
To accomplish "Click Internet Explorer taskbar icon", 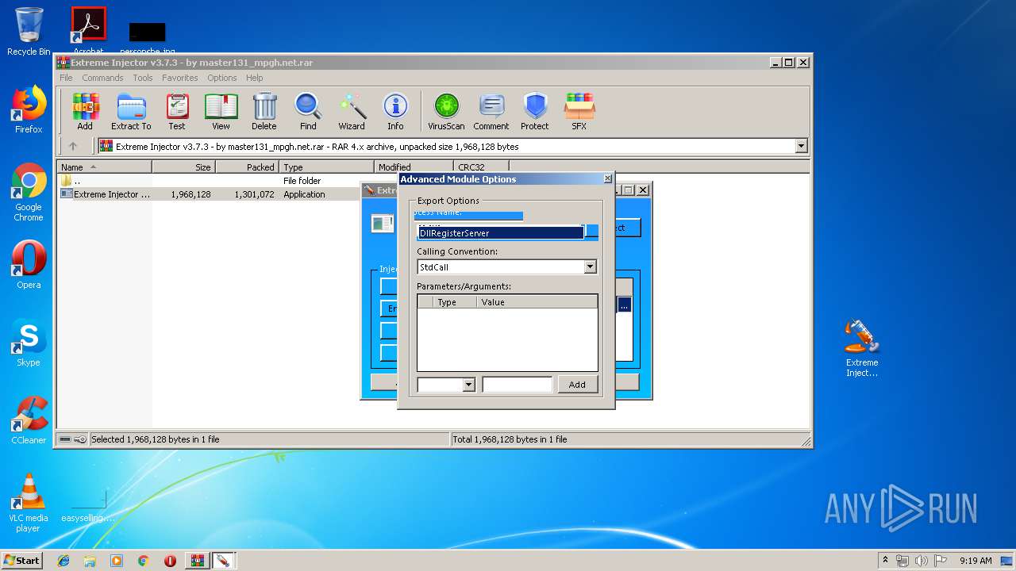I will (x=63, y=561).
